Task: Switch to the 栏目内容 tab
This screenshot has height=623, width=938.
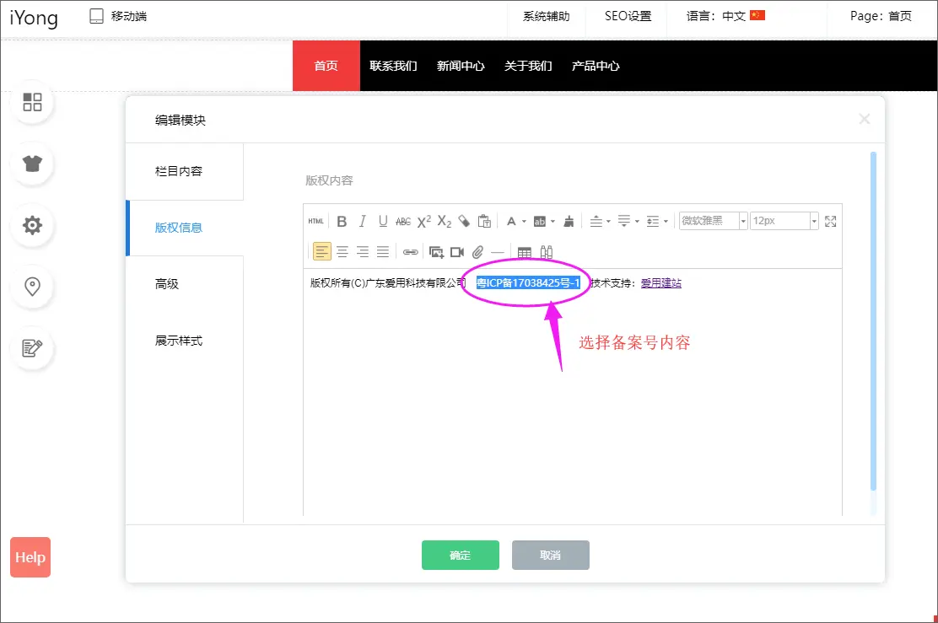Action: click(179, 171)
